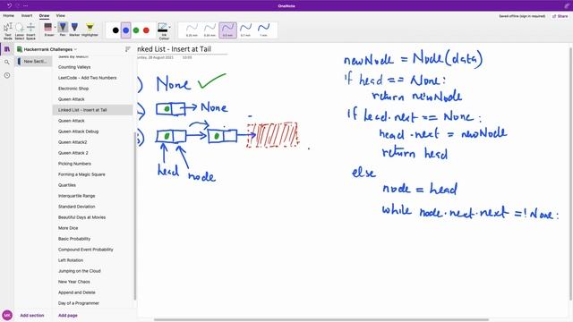Click the Redo arrow in title bar
Viewport: 573px width, 322px height.
[x=17, y=5]
